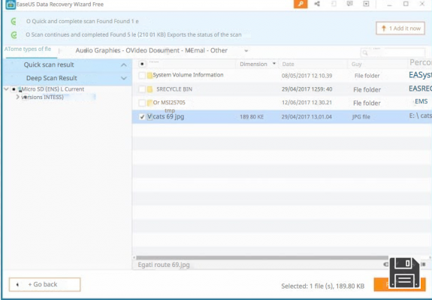Click the 189 80 KE size cell
This screenshot has width=432, height=300.
252,117
